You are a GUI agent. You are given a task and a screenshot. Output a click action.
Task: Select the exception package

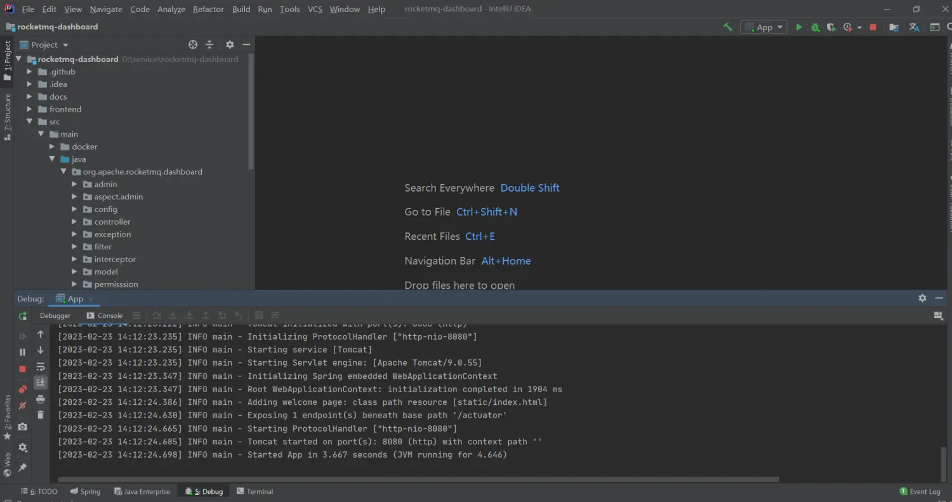click(112, 234)
